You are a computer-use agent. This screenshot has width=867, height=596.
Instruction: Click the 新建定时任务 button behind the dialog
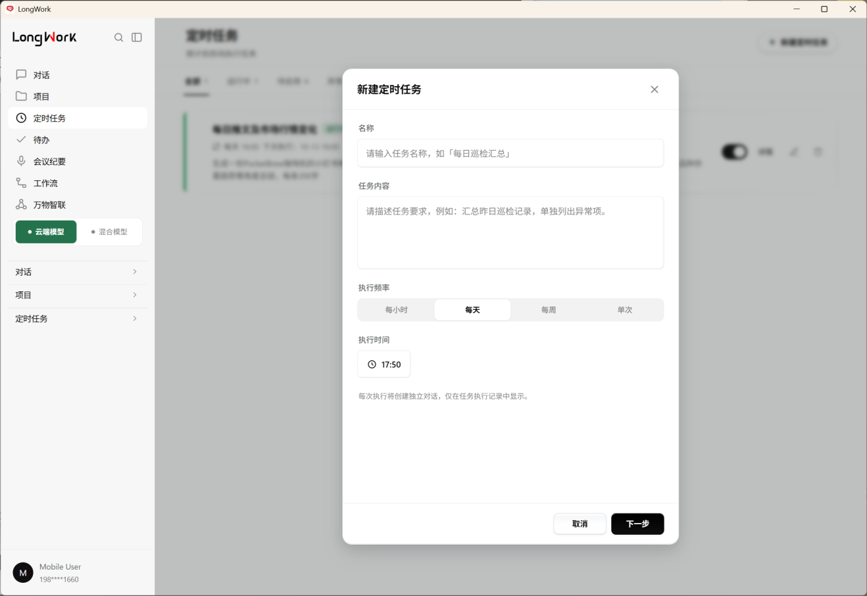(798, 42)
